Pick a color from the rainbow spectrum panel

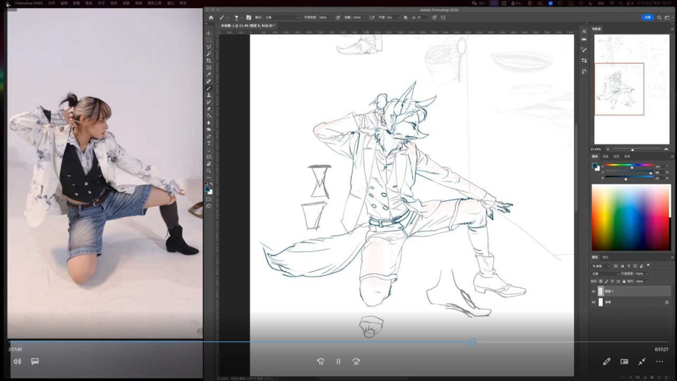pyautogui.click(x=628, y=218)
